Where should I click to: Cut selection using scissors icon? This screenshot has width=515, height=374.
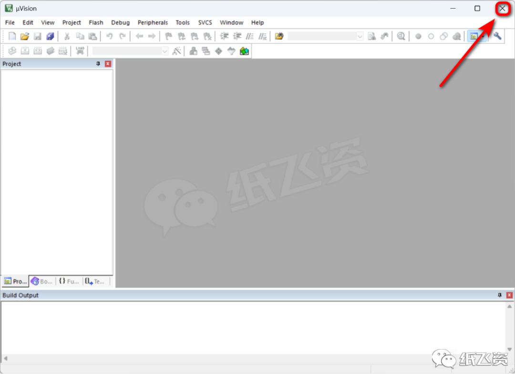pyautogui.click(x=67, y=36)
